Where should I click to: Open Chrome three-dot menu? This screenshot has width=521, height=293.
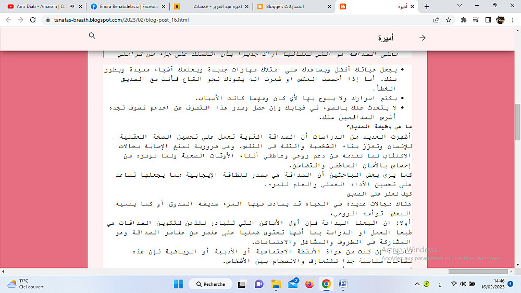click(x=513, y=20)
